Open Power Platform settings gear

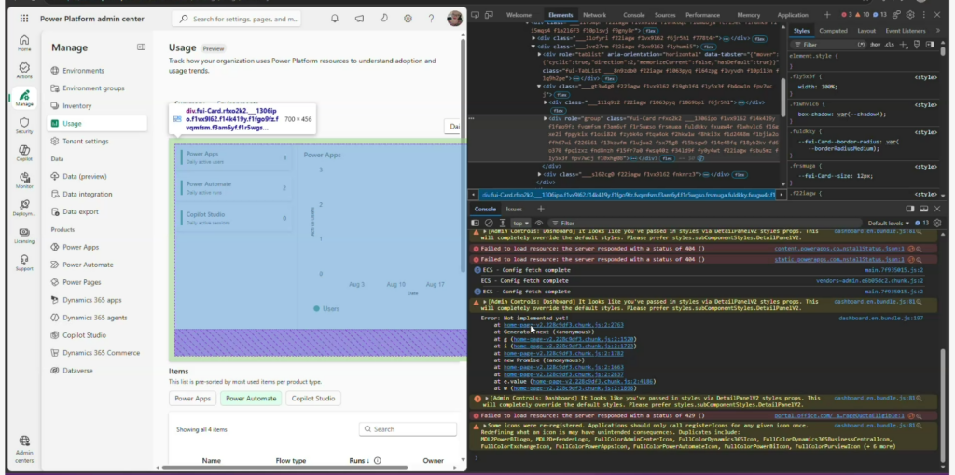click(x=408, y=19)
